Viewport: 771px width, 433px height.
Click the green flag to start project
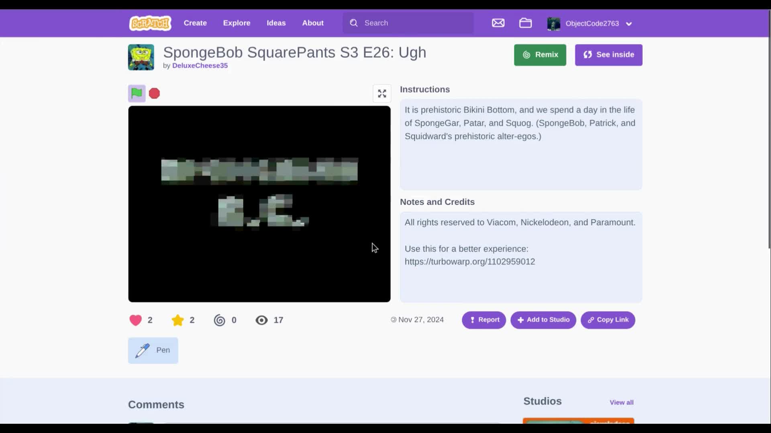(x=137, y=93)
